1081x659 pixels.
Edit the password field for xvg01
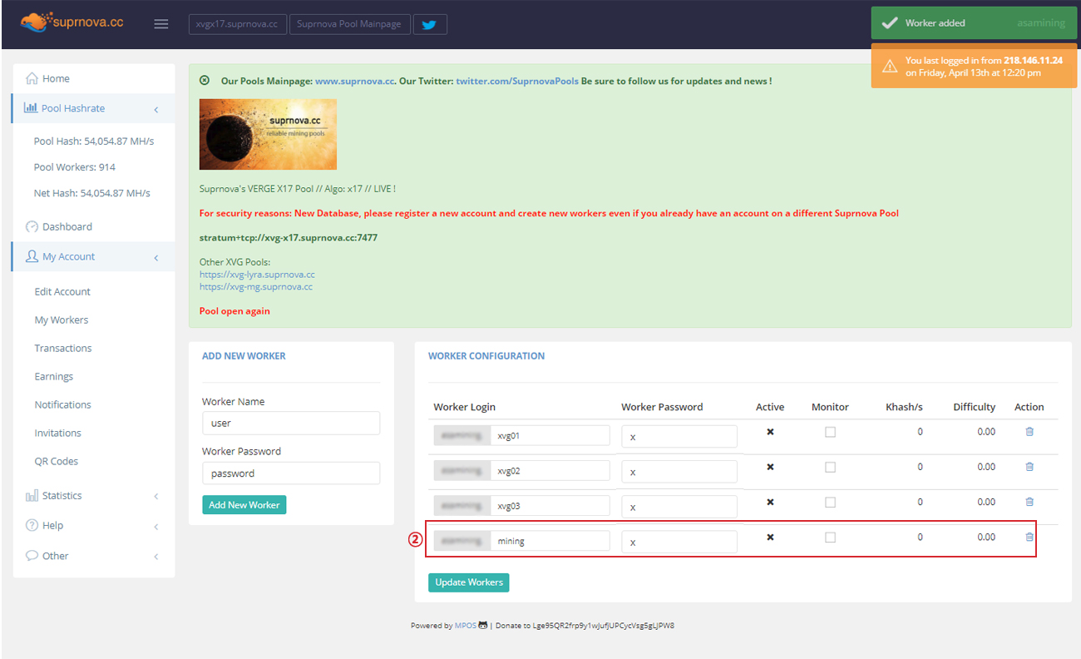pyautogui.click(x=679, y=436)
